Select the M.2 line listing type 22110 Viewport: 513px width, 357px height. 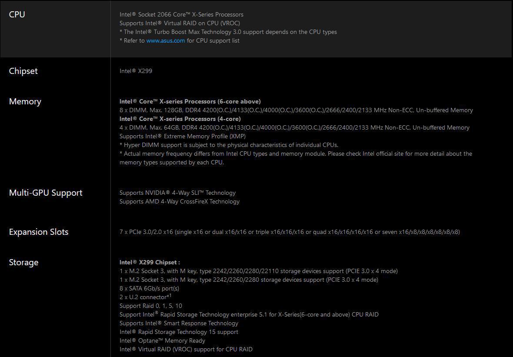[x=259, y=271]
